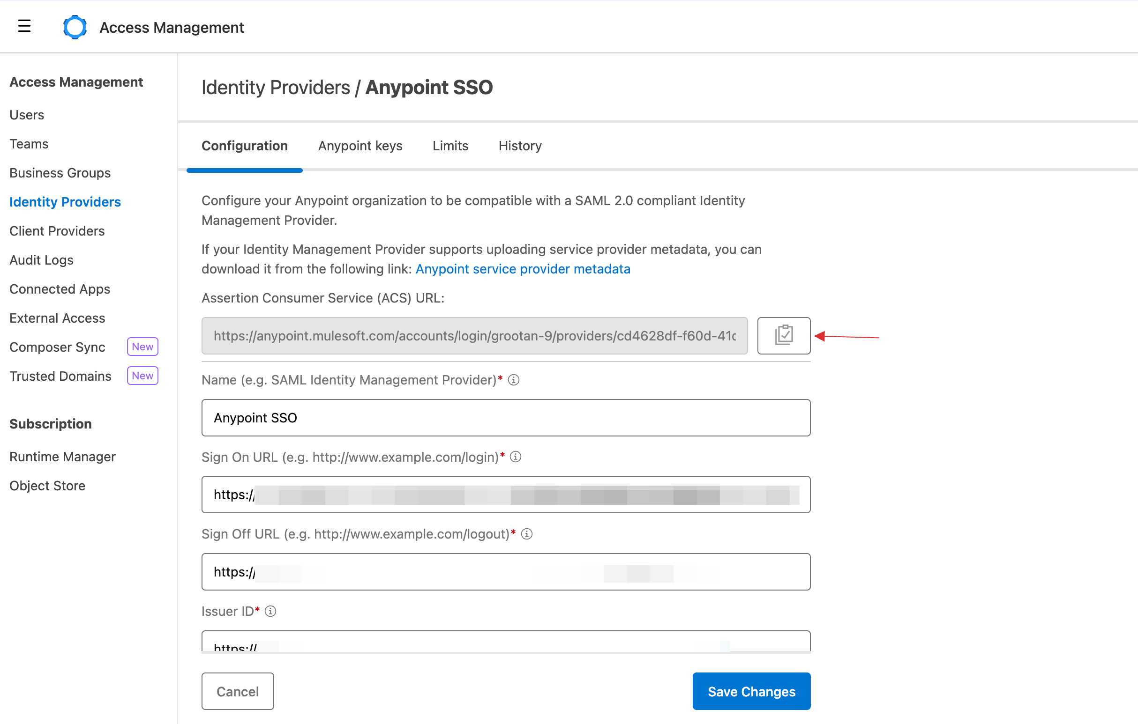Open the Limits tab

[450, 145]
